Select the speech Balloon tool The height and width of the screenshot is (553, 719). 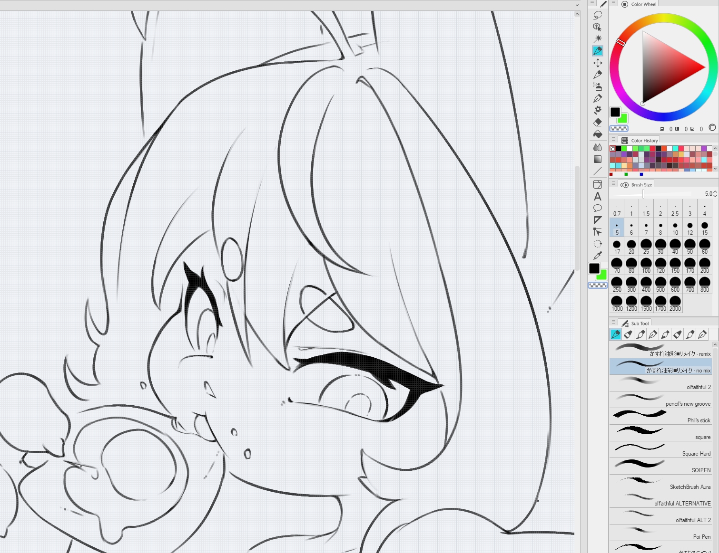598,208
